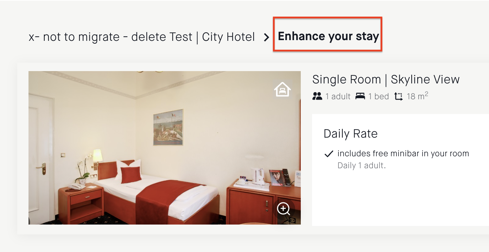Viewport: 489px width, 252px height.
Task: Click the magnifier zoom icon on room photo
Action: [284, 209]
